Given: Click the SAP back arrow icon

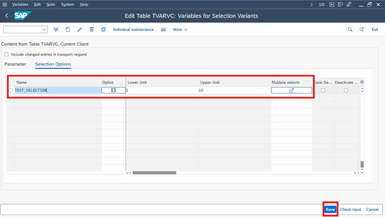Looking at the screenshot, I should click(7, 16).
